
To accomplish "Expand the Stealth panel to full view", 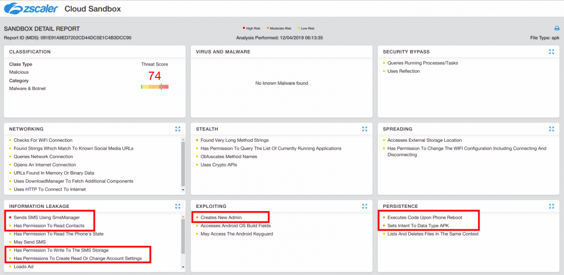I will tap(365, 129).
